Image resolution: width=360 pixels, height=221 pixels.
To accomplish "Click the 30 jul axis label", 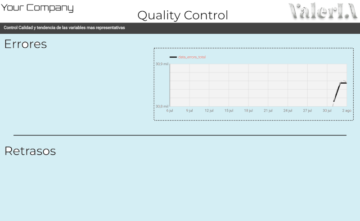I will point(327,111).
